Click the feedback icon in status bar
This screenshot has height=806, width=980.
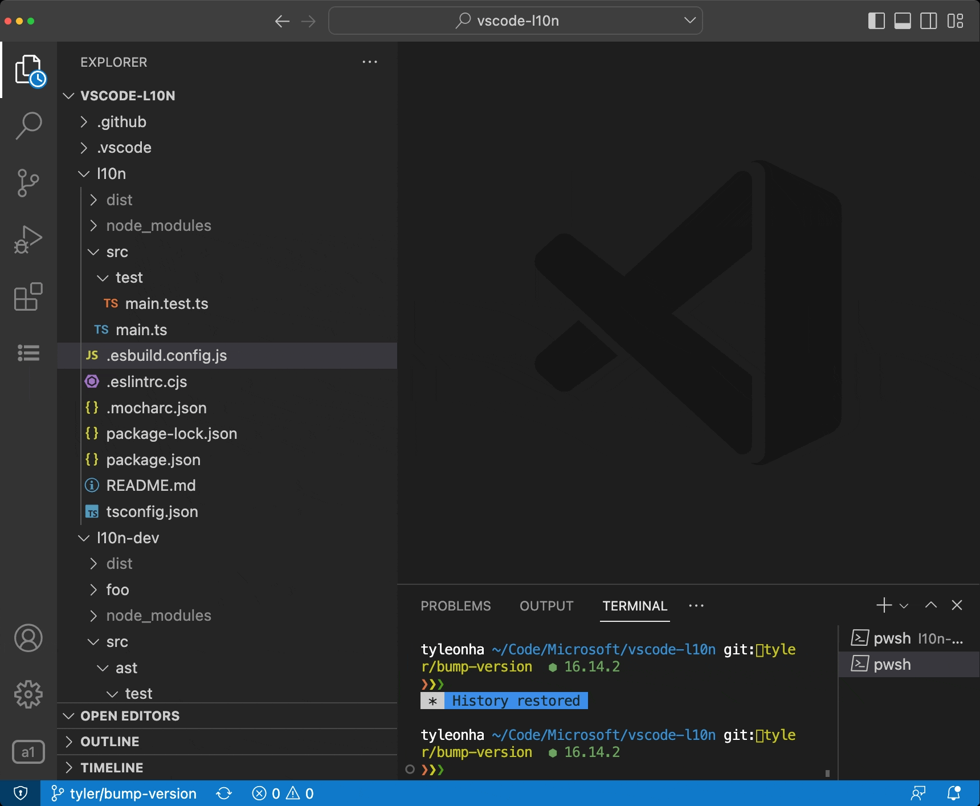[x=918, y=793]
